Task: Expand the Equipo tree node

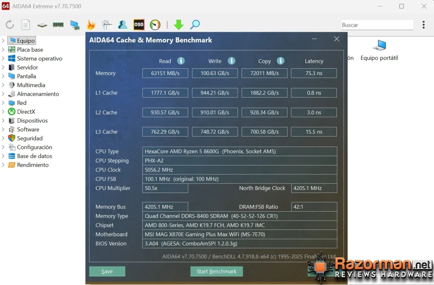Action: point(3,41)
